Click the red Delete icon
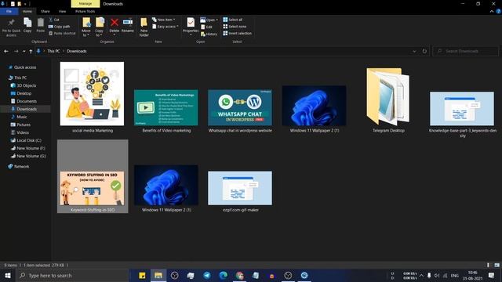 click(x=115, y=23)
